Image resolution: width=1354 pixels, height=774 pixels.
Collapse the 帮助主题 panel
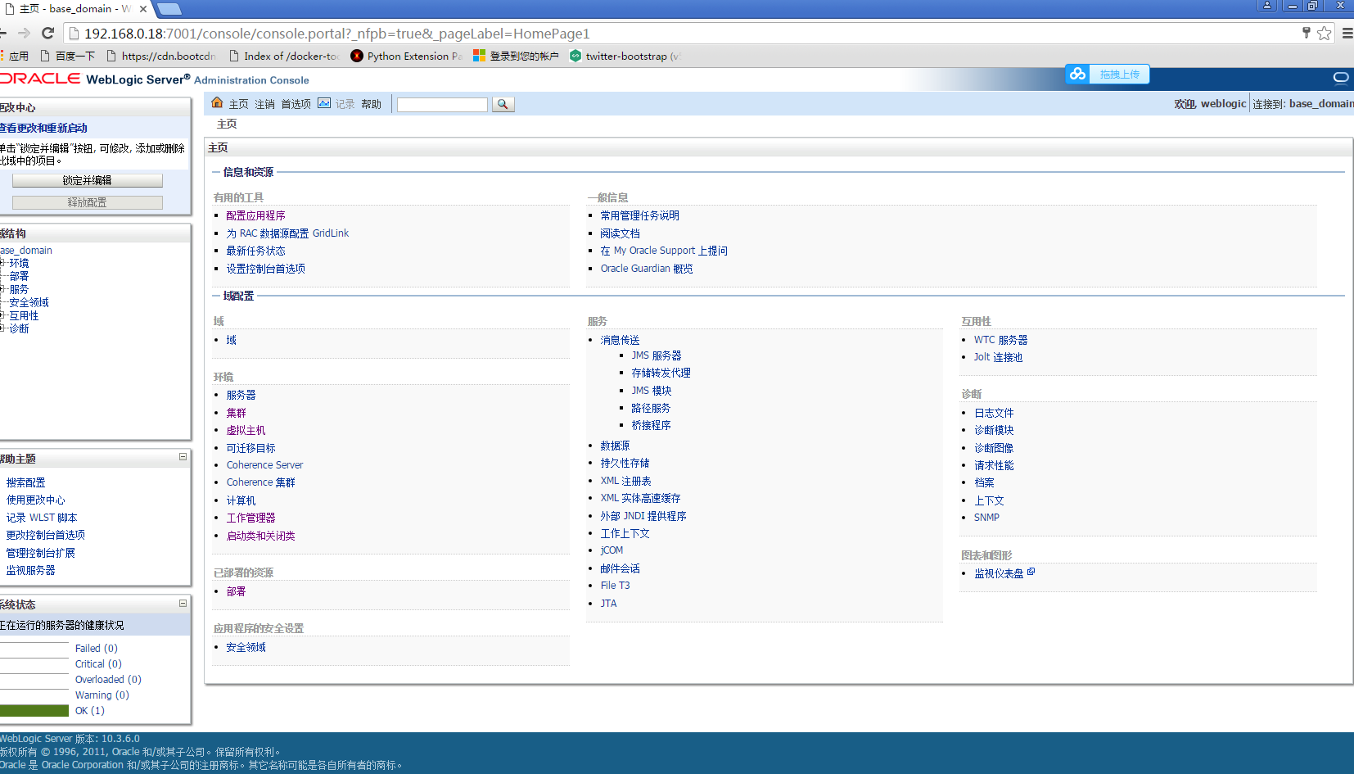(183, 458)
